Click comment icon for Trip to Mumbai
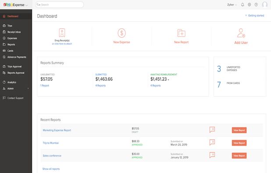This screenshot has width=271, height=173. point(212,142)
